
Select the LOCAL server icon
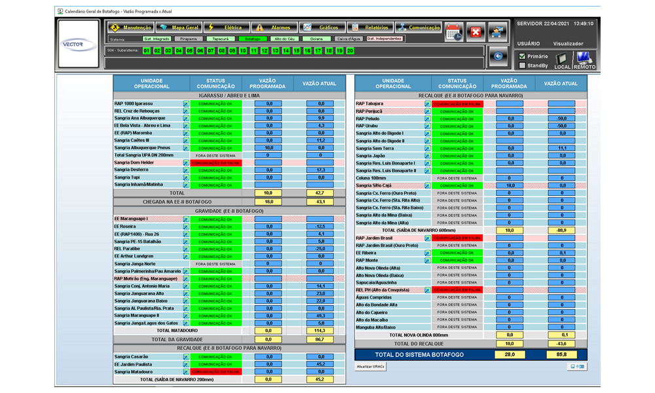point(562,60)
